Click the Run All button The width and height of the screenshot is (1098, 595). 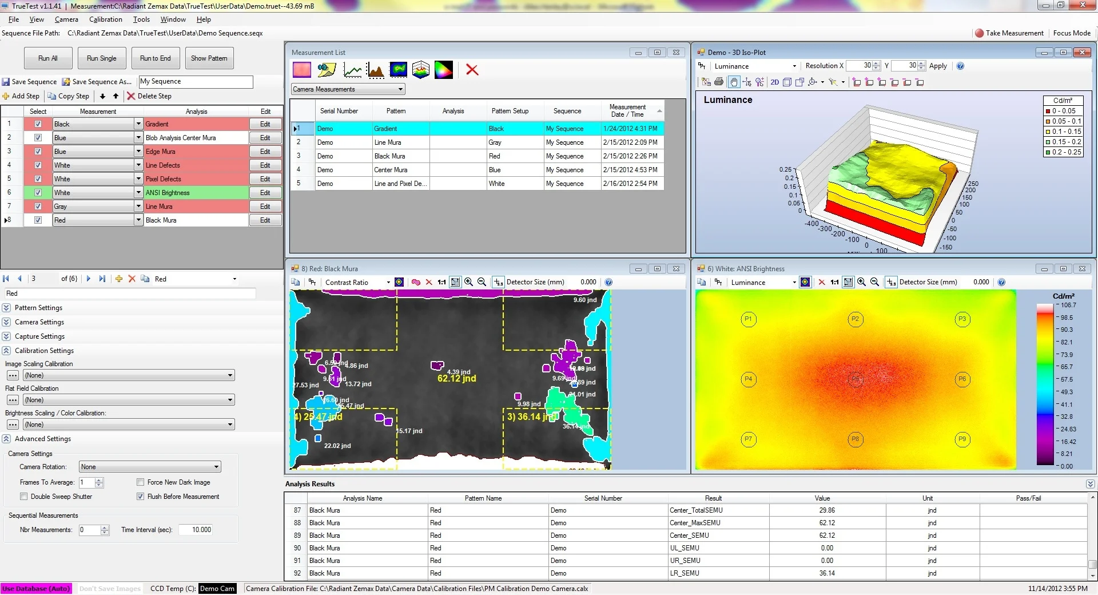(47, 58)
